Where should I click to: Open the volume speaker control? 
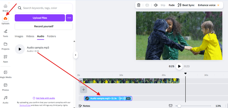(x=156, y=5)
